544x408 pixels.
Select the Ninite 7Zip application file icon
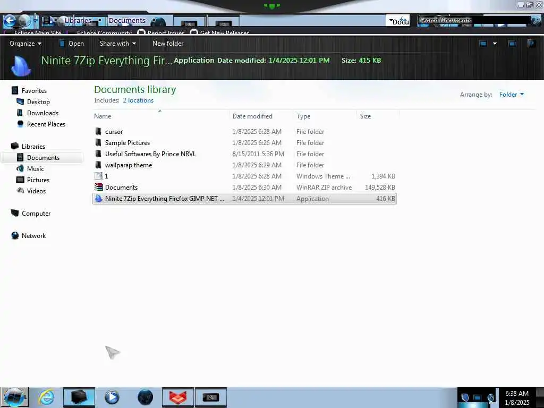(x=98, y=199)
